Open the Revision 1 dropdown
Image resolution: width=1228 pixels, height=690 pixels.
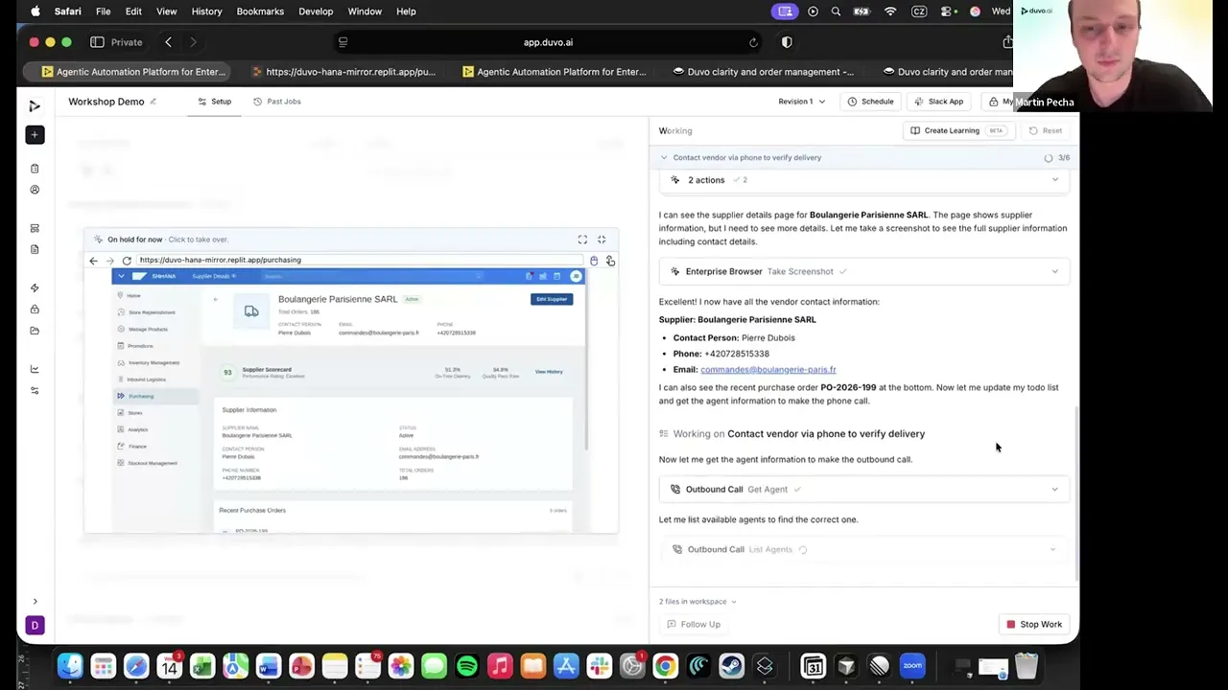click(x=801, y=102)
